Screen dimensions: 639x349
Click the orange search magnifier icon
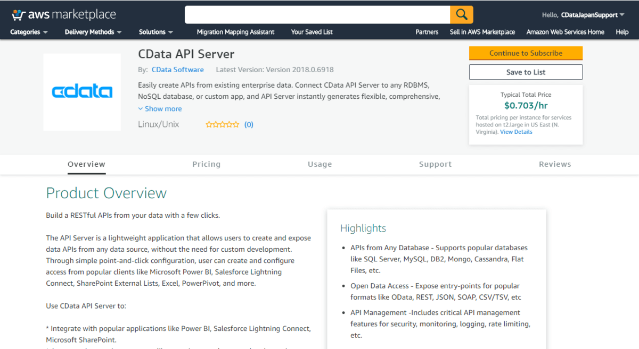coord(461,14)
